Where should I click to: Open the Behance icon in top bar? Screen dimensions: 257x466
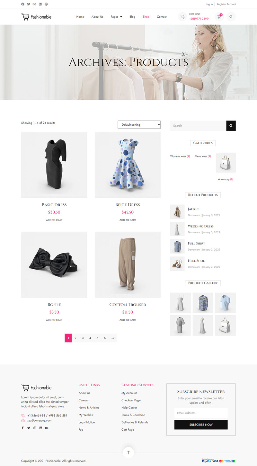[x=34, y=4]
